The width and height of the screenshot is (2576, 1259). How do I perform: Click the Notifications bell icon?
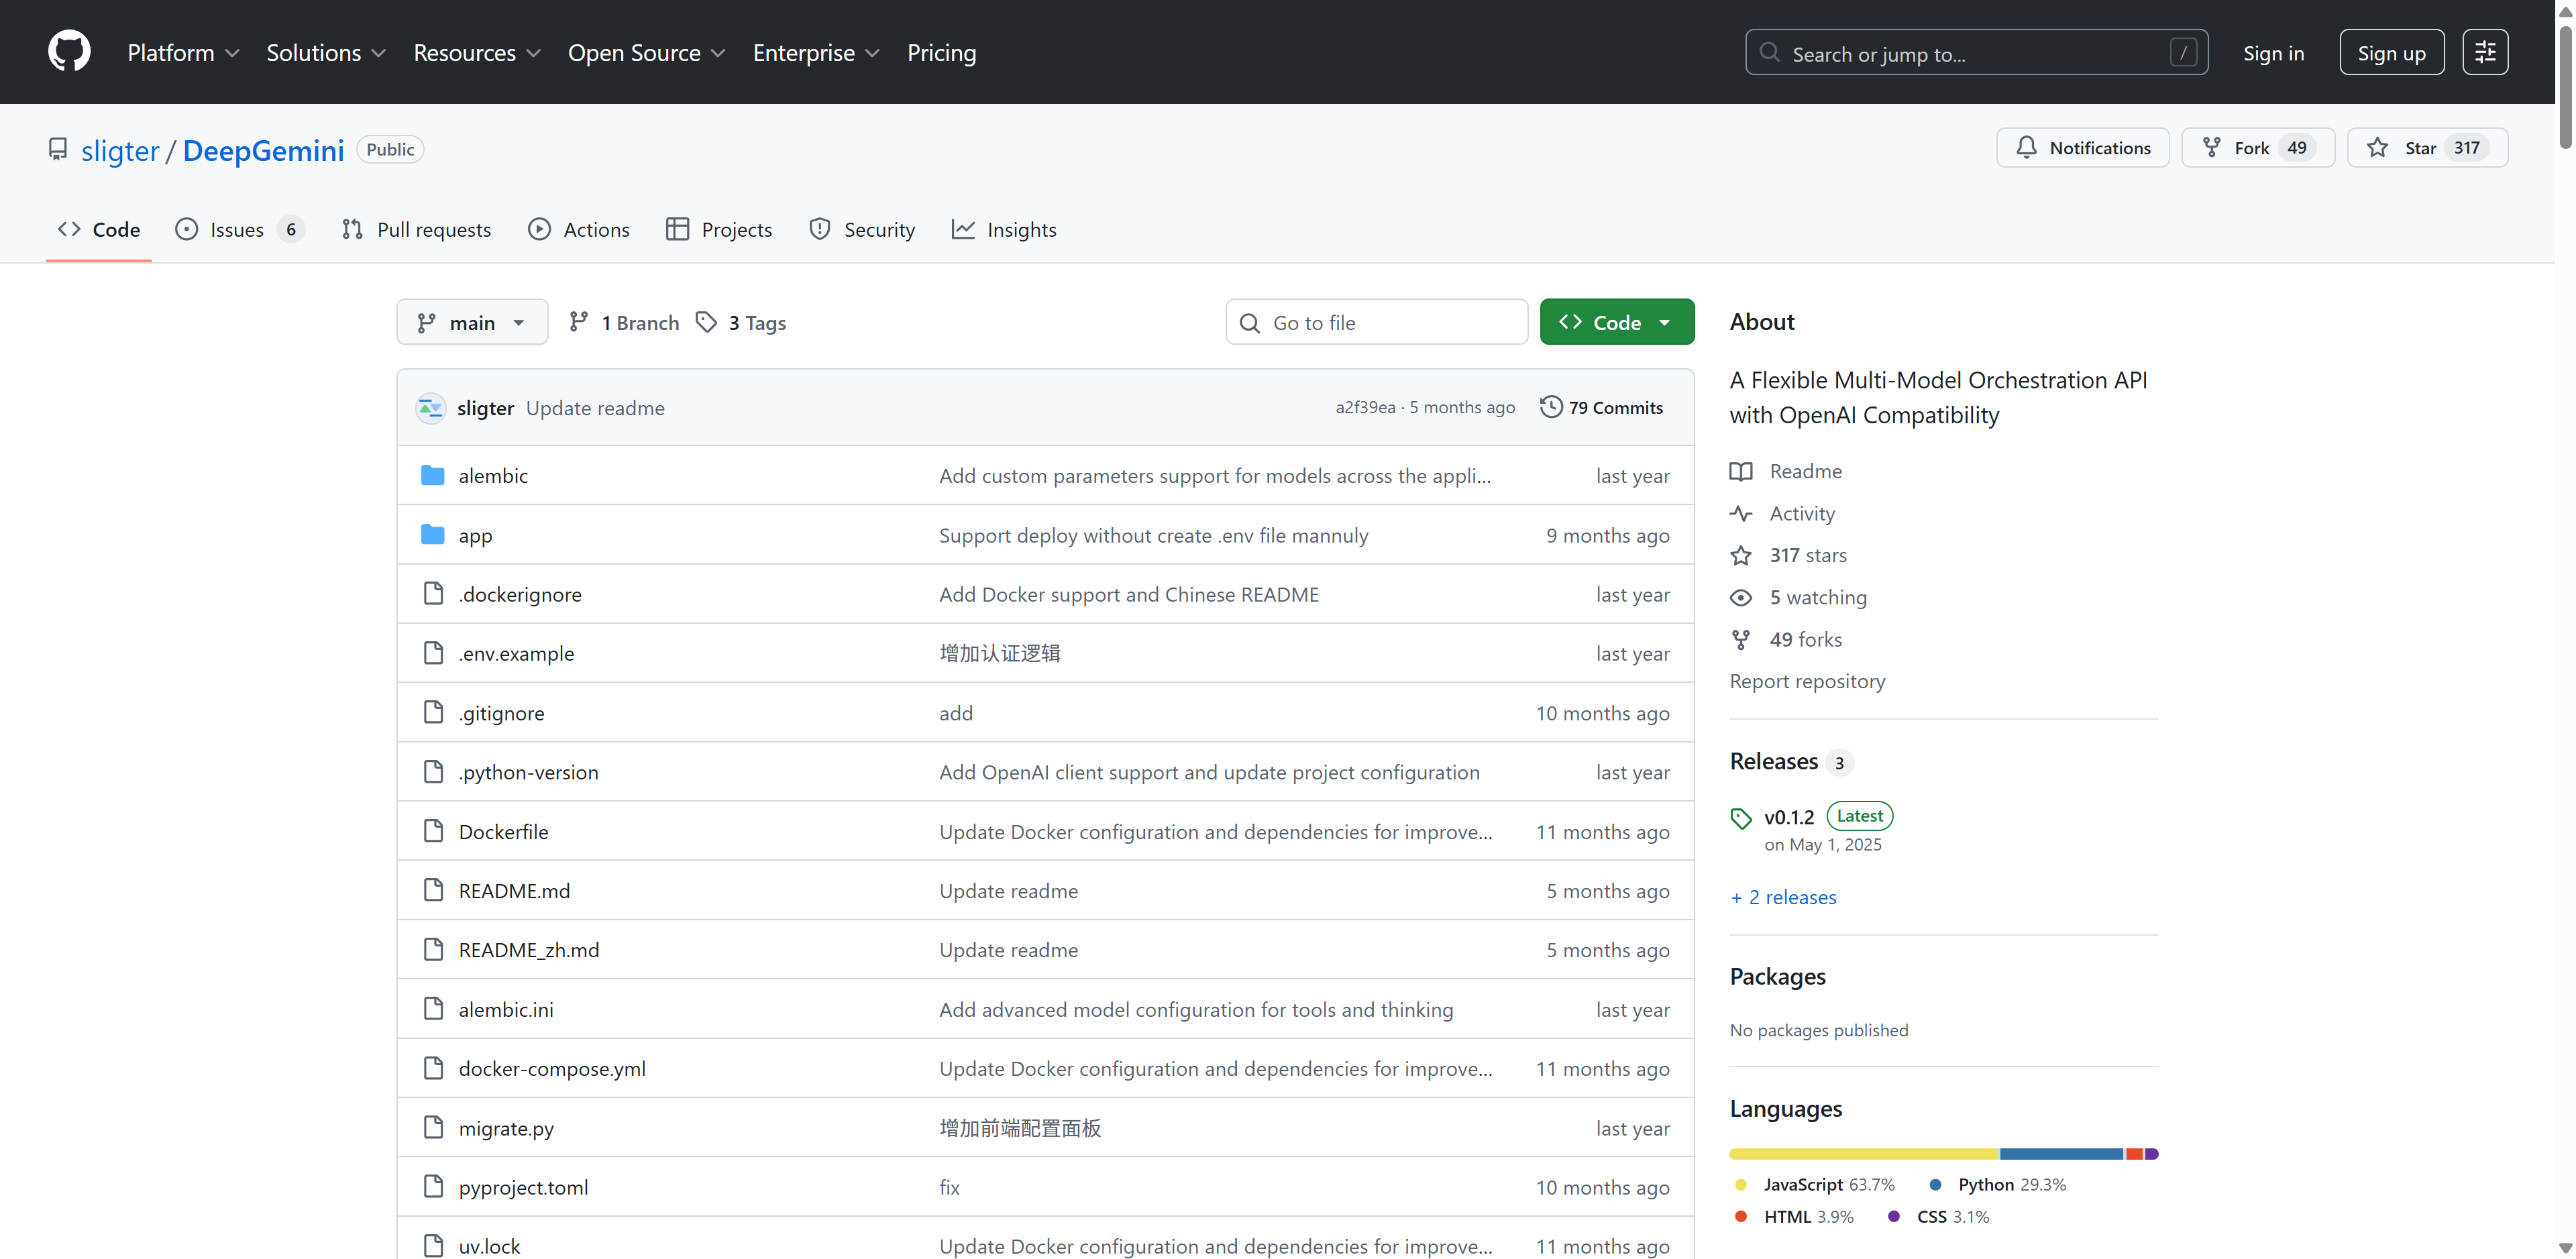(x=2026, y=148)
